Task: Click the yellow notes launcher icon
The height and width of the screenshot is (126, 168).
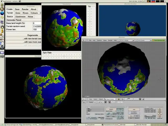Action: (x=2, y=17)
